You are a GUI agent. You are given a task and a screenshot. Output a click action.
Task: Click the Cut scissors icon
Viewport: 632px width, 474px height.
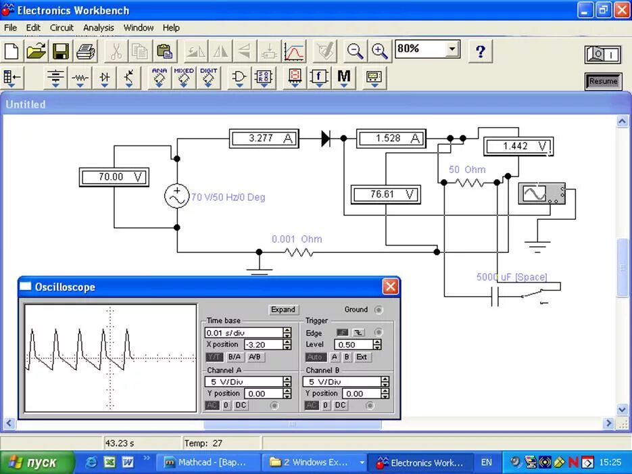116,51
